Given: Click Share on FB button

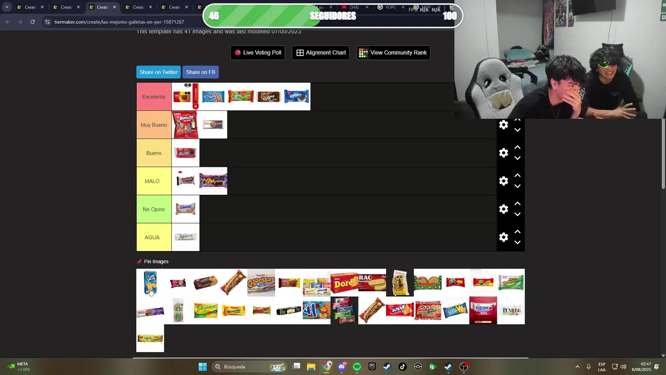Looking at the screenshot, I should coord(200,72).
